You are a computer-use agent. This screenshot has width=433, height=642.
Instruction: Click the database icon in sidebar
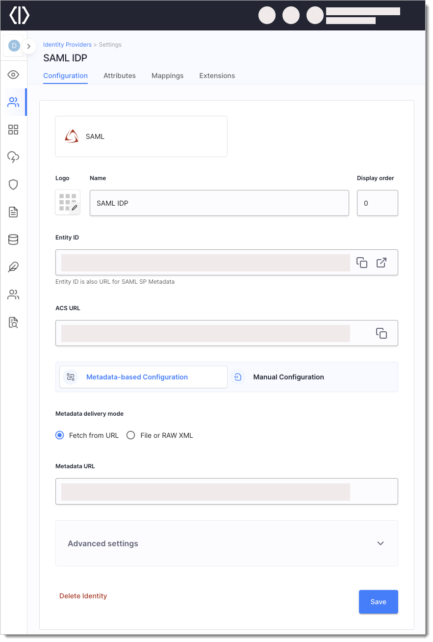pos(13,240)
